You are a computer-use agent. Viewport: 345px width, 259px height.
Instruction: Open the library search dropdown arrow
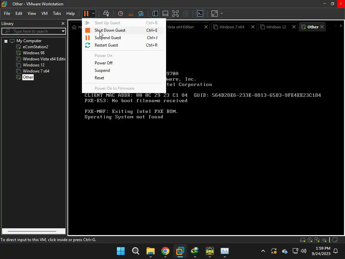point(63,31)
